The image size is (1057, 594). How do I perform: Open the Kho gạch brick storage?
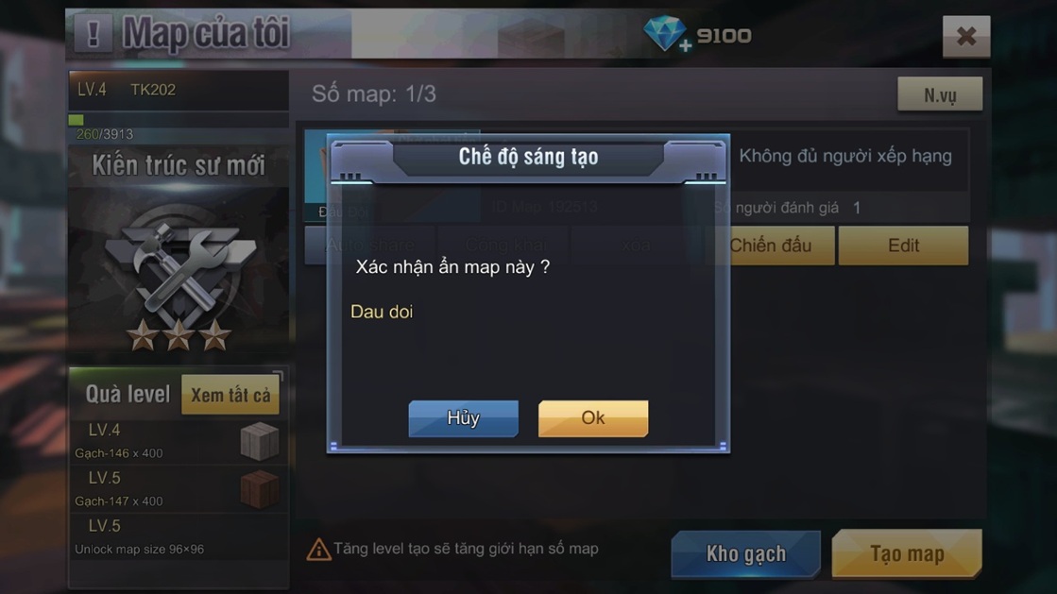(745, 553)
